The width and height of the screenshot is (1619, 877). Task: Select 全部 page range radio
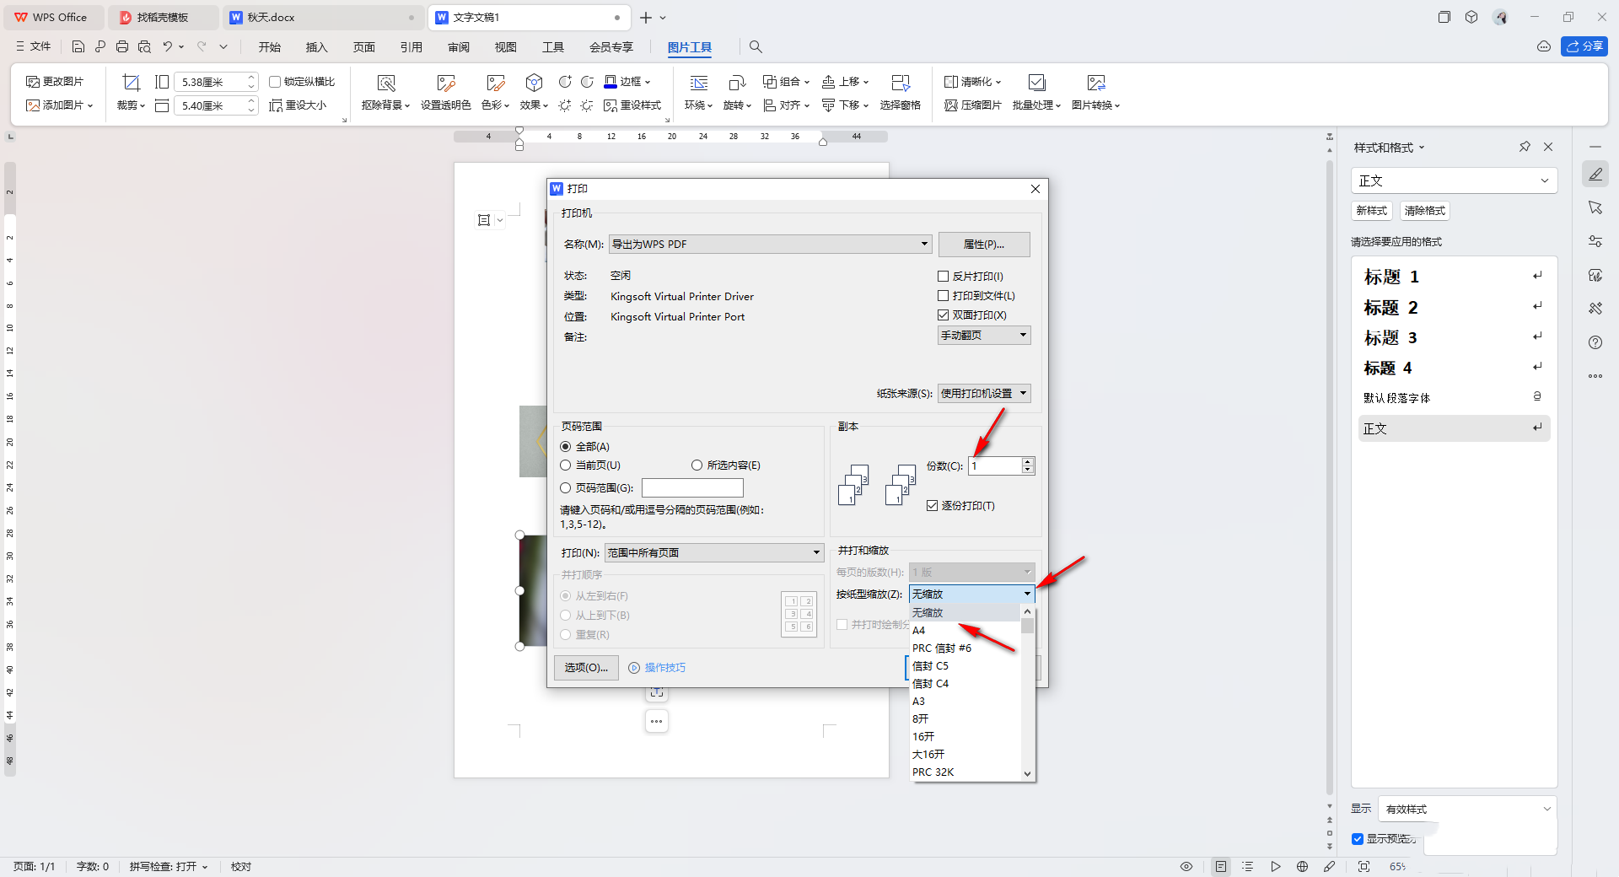(x=566, y=447)
